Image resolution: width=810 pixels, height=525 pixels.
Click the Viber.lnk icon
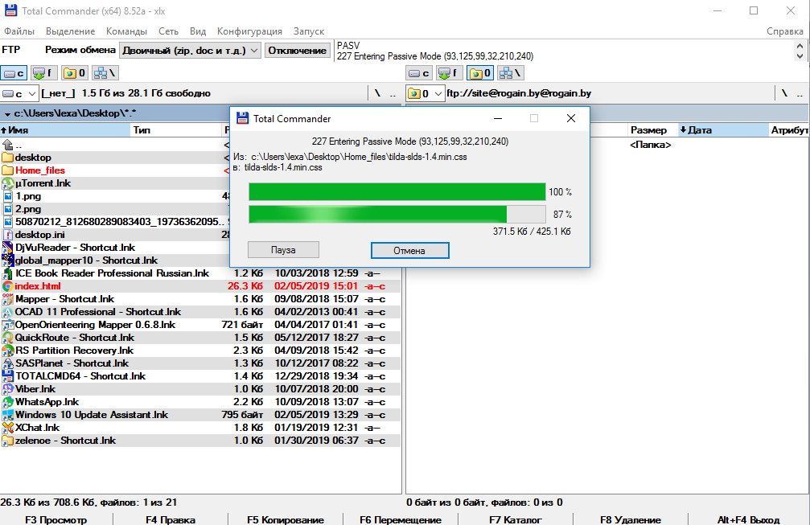(x=8, y=388)
